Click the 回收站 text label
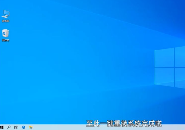185x130 pixels. (6, 40)
